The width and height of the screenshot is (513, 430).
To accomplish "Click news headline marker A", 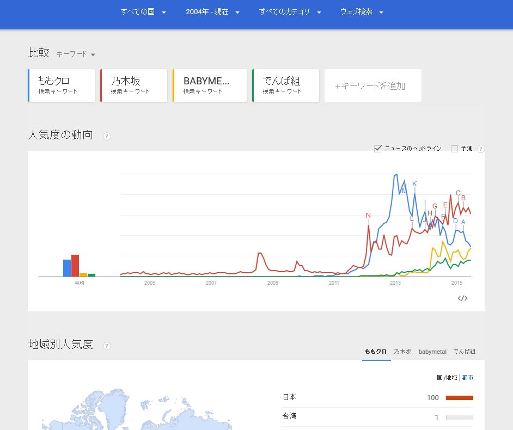I will [463, 222].
